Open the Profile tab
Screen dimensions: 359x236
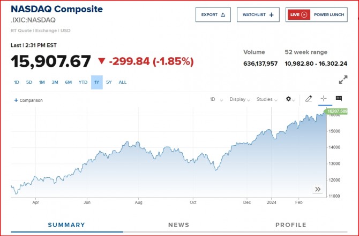pos(291,225)
